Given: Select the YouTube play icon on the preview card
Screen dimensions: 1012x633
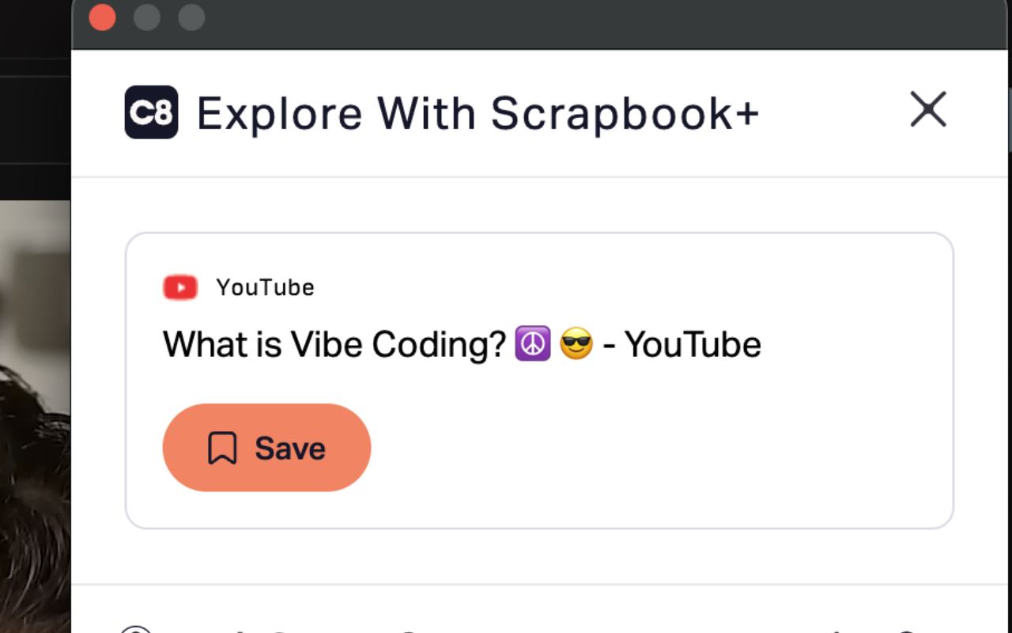Looking at the screenshot, I should [x=180, y=287].
